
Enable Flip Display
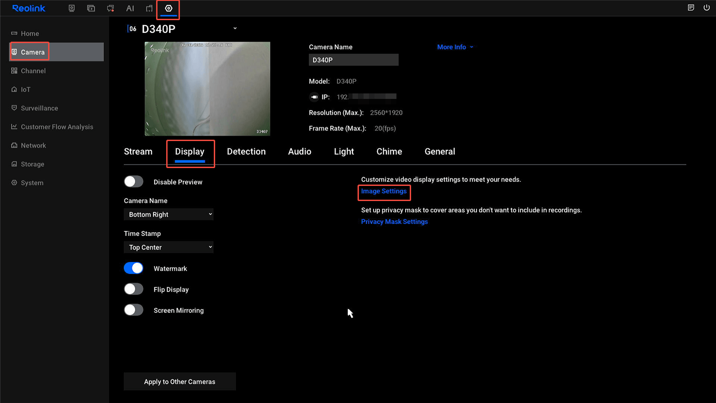(133, 289)
